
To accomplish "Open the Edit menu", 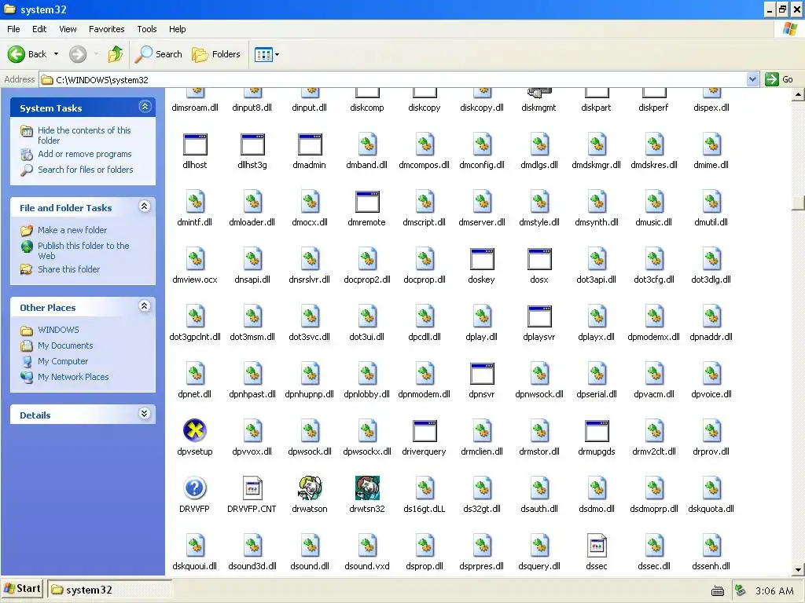I will coord(39,29).
